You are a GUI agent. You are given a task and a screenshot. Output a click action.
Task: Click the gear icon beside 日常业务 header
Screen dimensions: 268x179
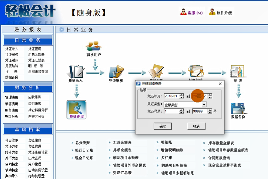pyautogui.click(x=62, y=29)
